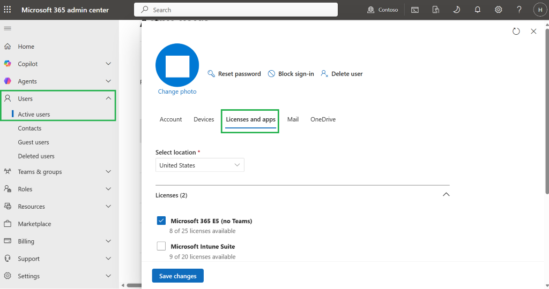Screen dimensions: 549x289
Task: Click the Billing card icon
Action: 8,241
